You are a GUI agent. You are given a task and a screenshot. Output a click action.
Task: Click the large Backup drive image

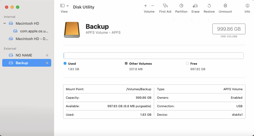pos(72,30)
